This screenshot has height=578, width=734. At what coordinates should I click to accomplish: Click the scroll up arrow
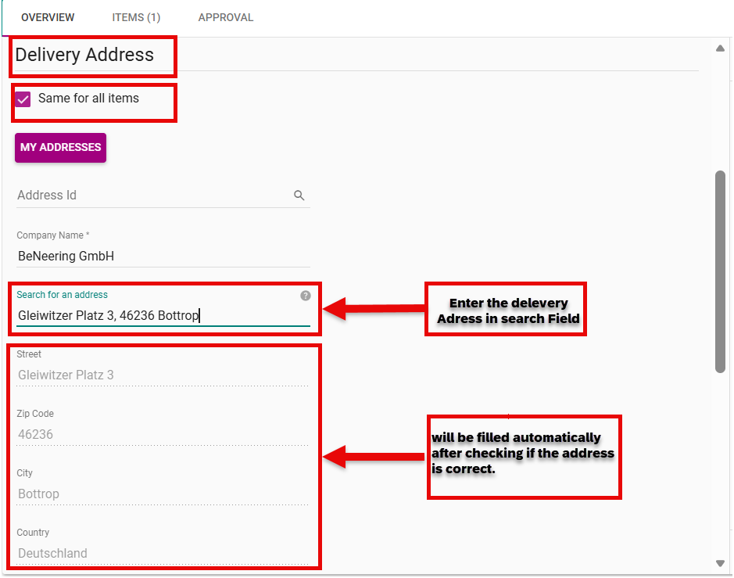click(720, 48)
